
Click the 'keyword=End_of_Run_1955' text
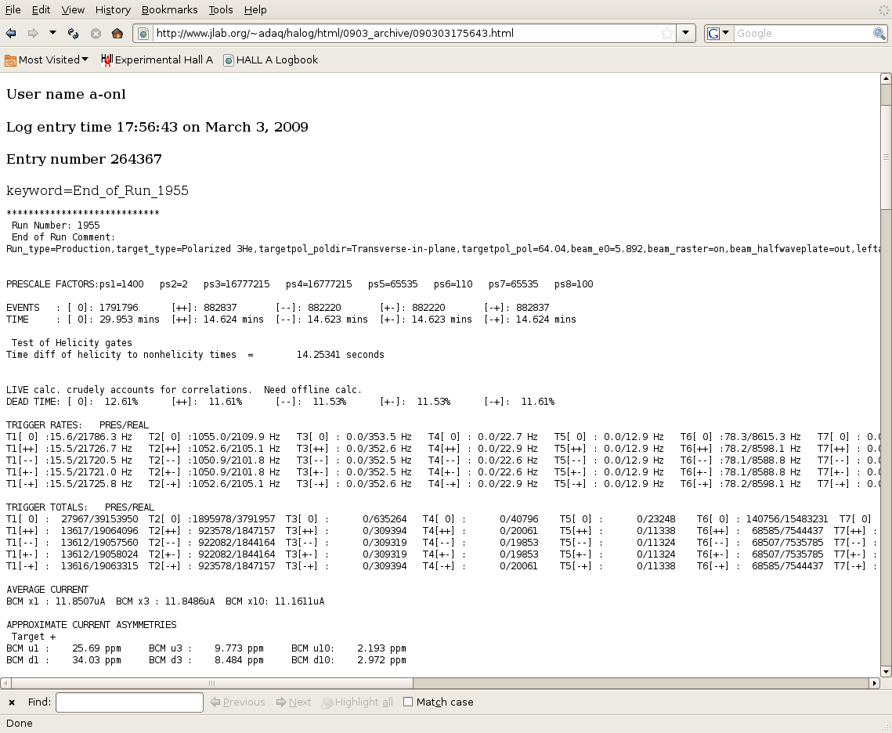[x=97, y=190]
